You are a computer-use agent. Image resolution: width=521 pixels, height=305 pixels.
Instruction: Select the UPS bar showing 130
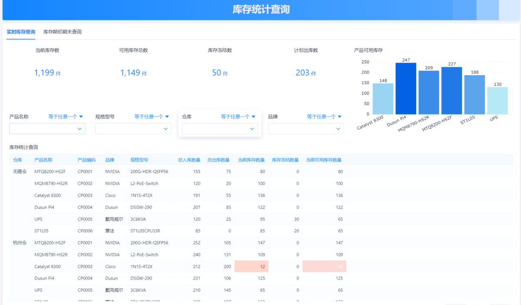[497, 101]
